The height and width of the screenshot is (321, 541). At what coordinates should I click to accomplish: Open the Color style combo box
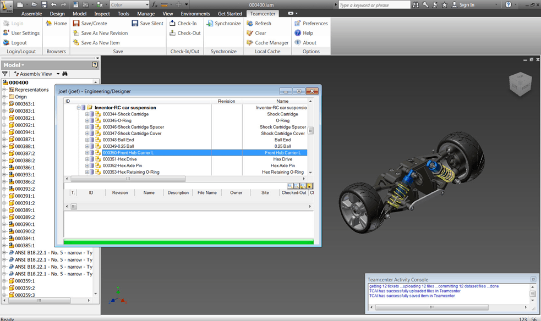129,4
